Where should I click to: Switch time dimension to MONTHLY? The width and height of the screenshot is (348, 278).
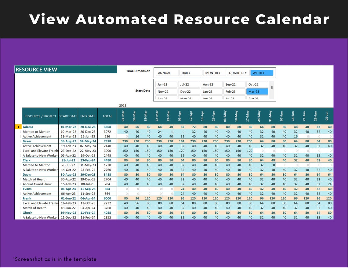[x=214, y=73]
